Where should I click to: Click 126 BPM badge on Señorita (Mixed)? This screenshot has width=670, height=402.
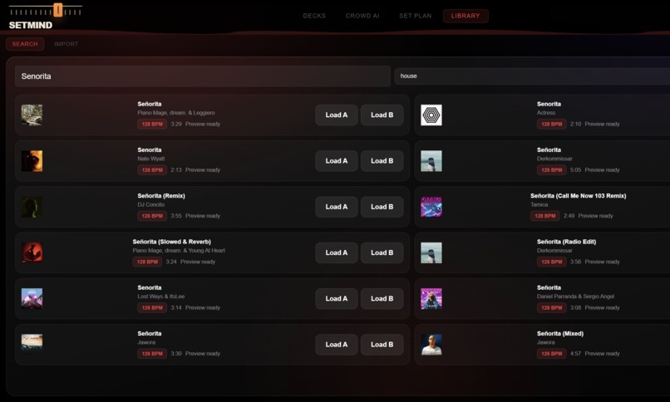[x=552, y=354]
